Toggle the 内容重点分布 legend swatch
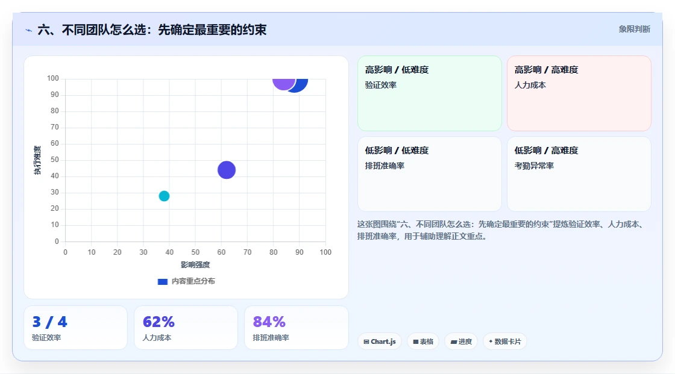675x374 pixels. 162,281
